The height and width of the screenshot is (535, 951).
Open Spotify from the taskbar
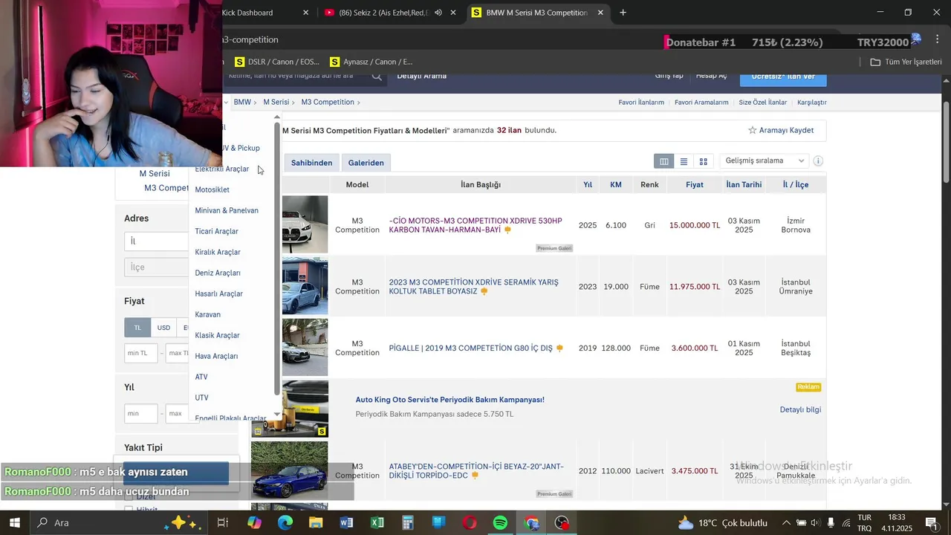(500, 523)
